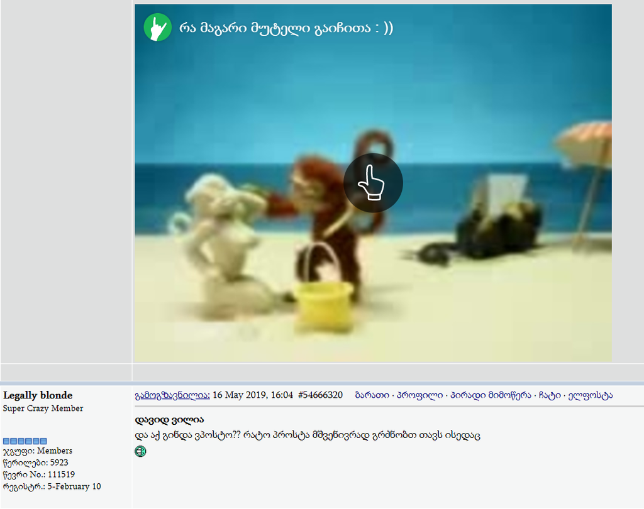The image size is (644, 509).
Task: Click the წერილები: 5923 line
Action: [36, 462]
